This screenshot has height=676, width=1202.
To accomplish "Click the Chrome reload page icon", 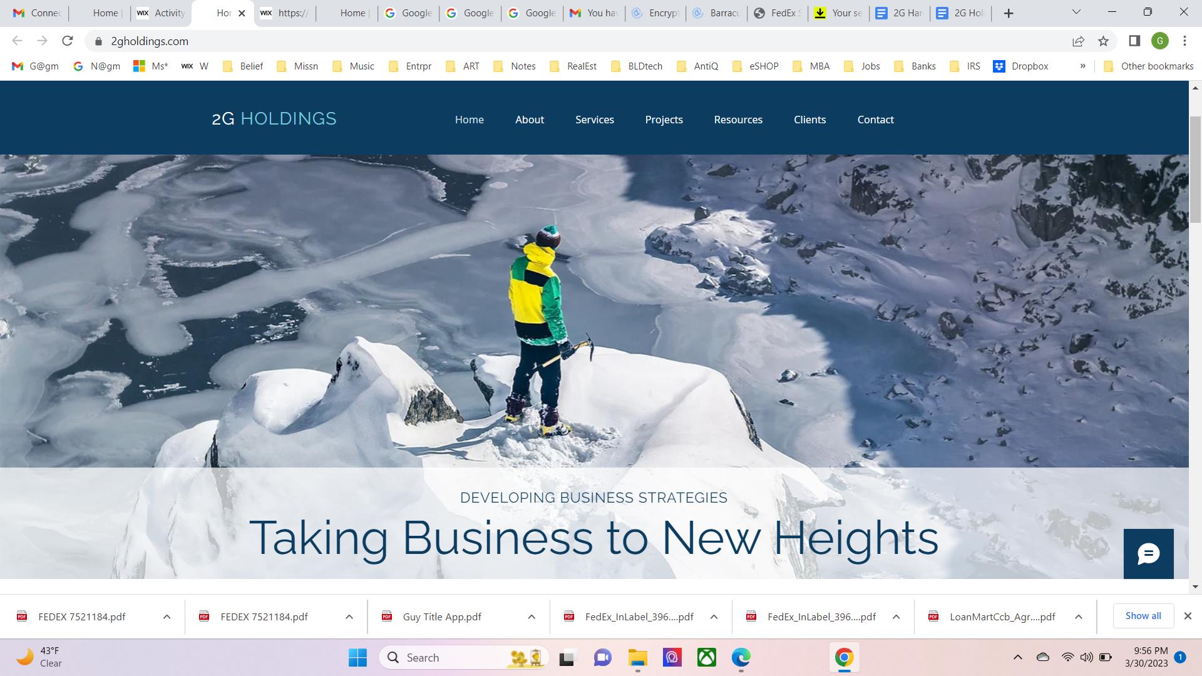I will [68, 41].
